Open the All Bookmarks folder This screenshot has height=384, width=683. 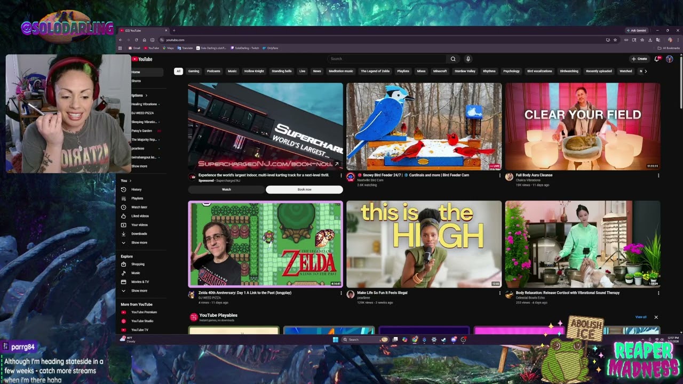(669, 48)
